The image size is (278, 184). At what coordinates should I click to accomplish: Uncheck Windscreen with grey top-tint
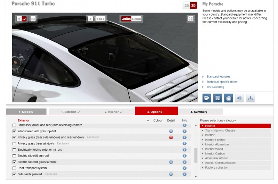point(14,131)
